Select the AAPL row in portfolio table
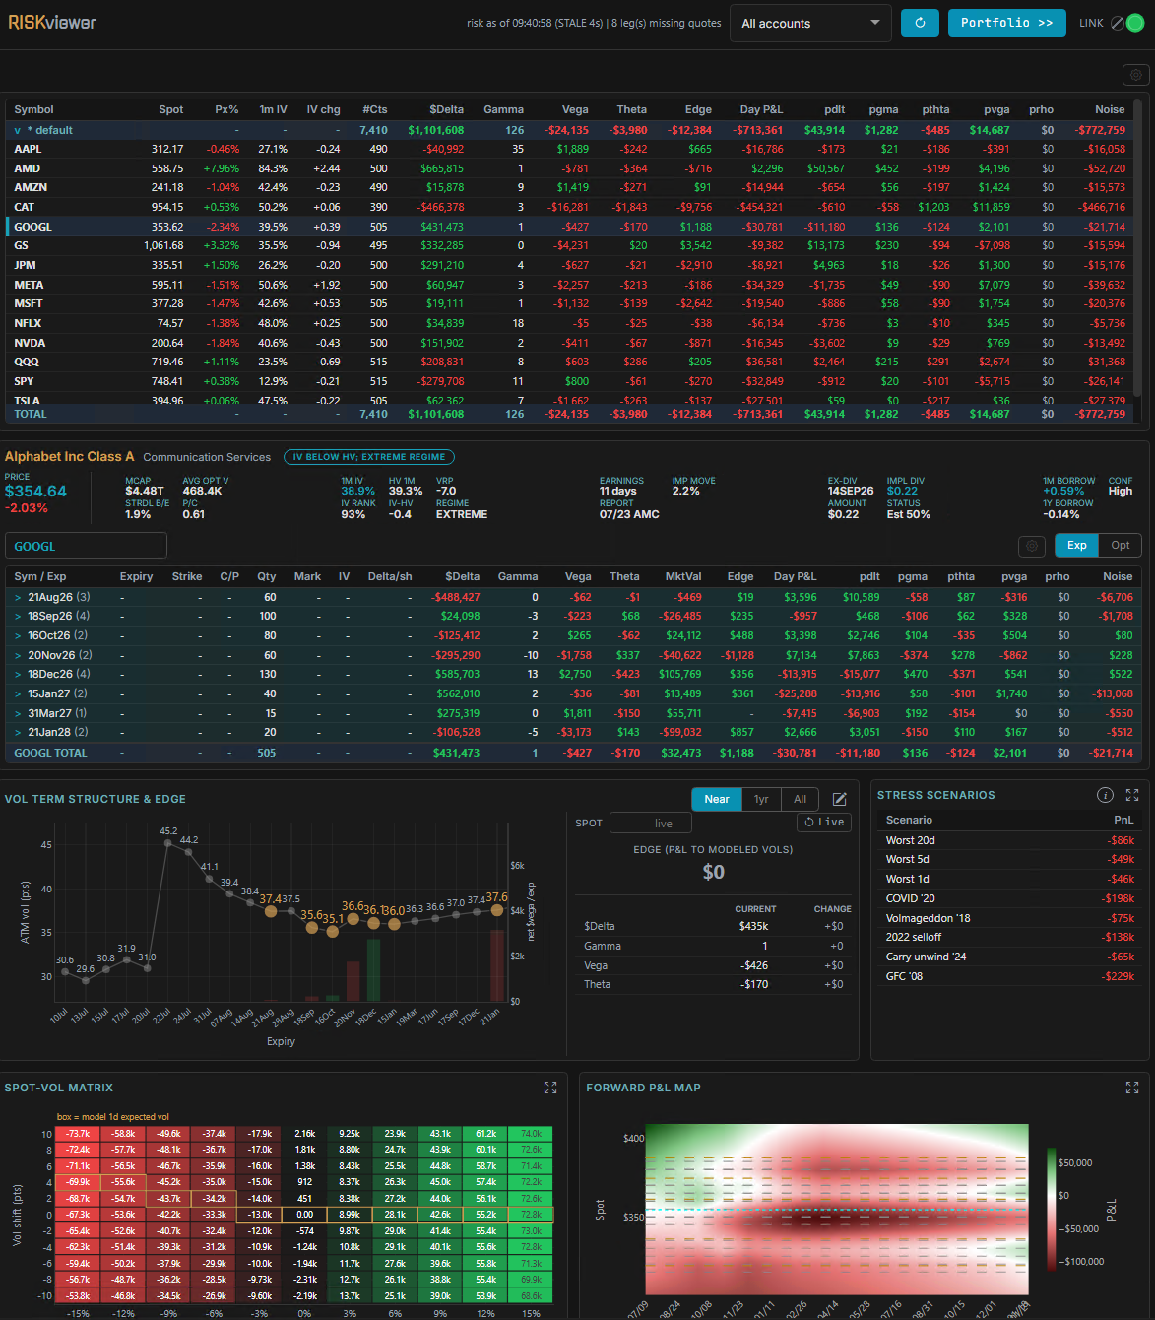The image size is (1155, 1320). (x=569, y=149)
